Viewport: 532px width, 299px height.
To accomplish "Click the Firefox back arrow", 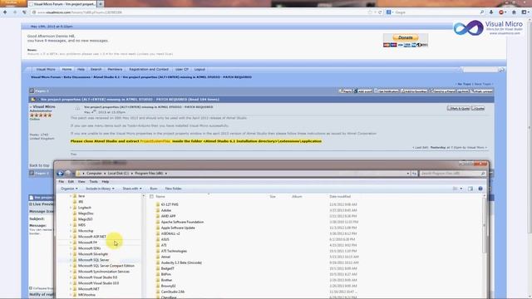I will click(x=5, y=12).
